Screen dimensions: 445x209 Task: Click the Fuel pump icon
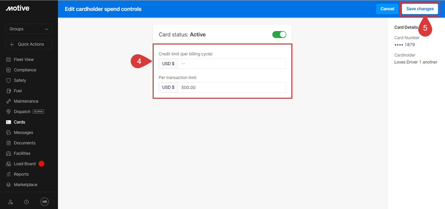pyautogui.click(x=9, y=91)
